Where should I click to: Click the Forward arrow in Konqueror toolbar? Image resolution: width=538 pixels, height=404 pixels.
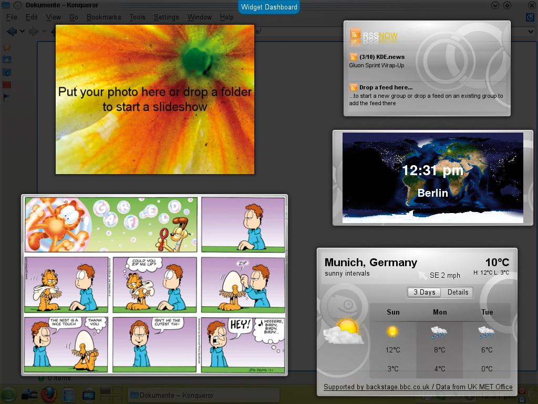coord(33,32)
